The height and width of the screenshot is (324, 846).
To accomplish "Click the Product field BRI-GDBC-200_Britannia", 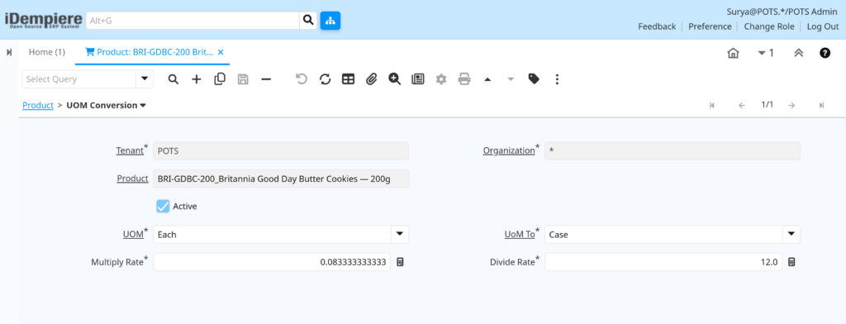I will point(281,179).
